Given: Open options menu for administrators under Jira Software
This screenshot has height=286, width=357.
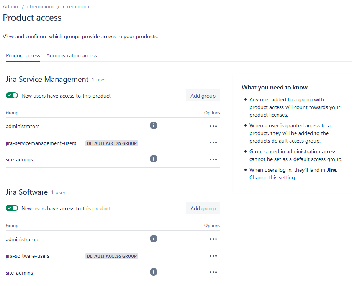Looking at the screenshot, I should 213,239.
